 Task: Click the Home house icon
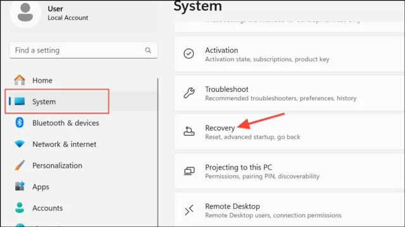point(20,80)
